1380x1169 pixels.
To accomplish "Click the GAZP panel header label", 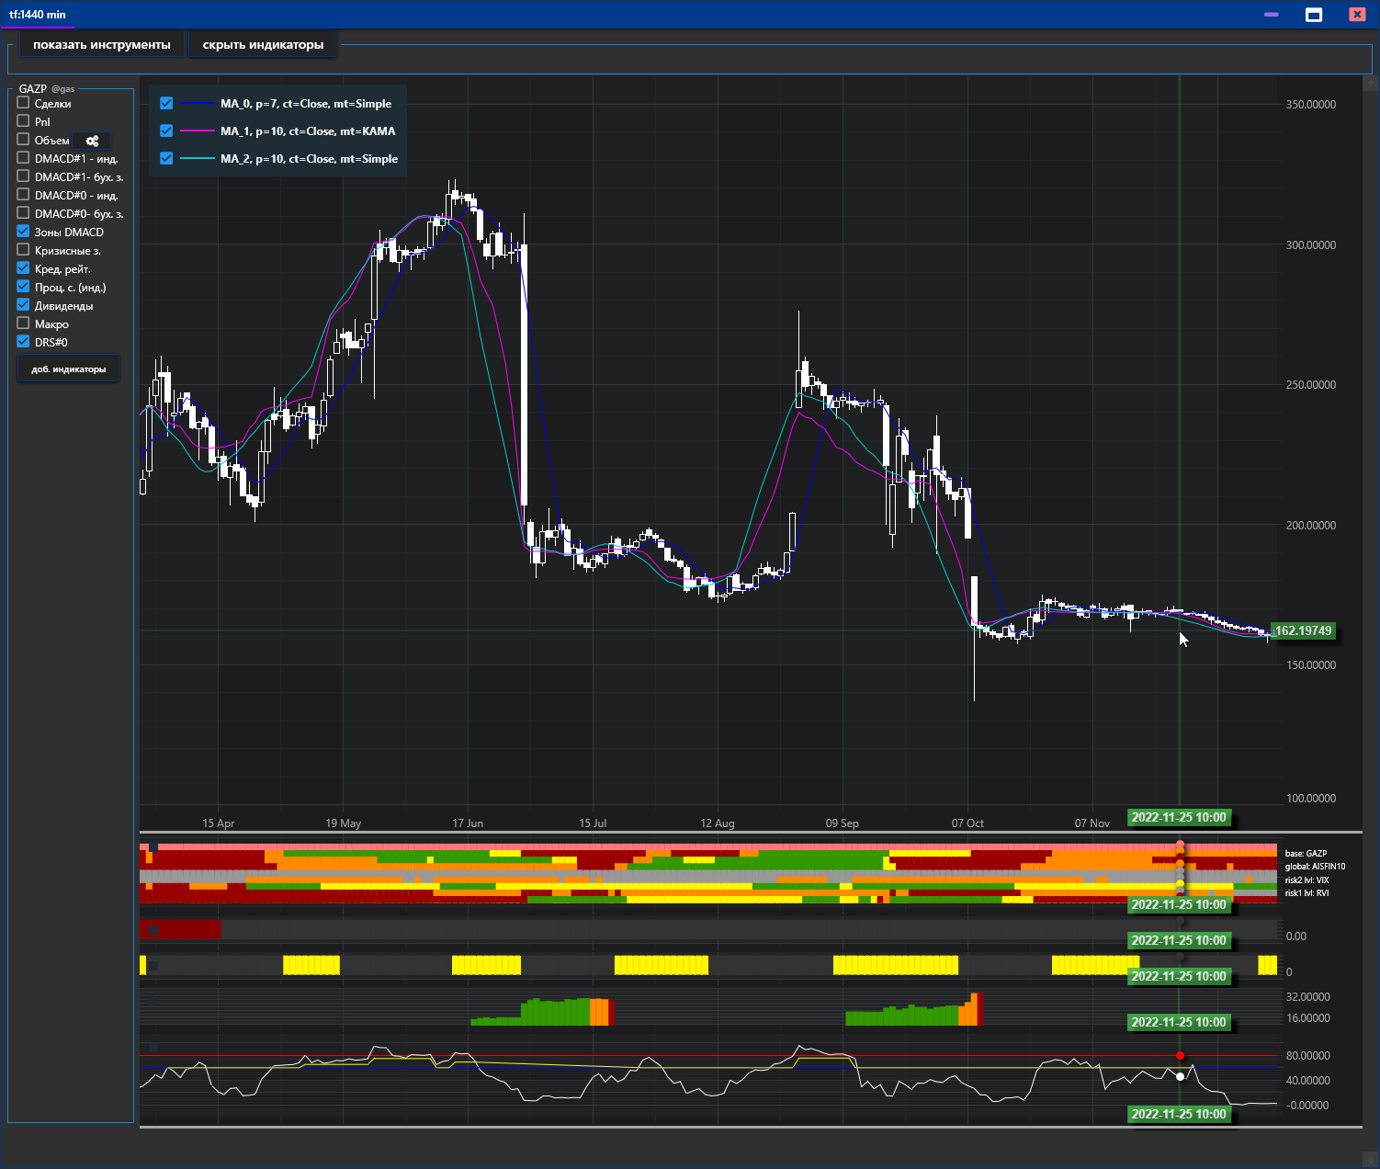I will point(33,89).
